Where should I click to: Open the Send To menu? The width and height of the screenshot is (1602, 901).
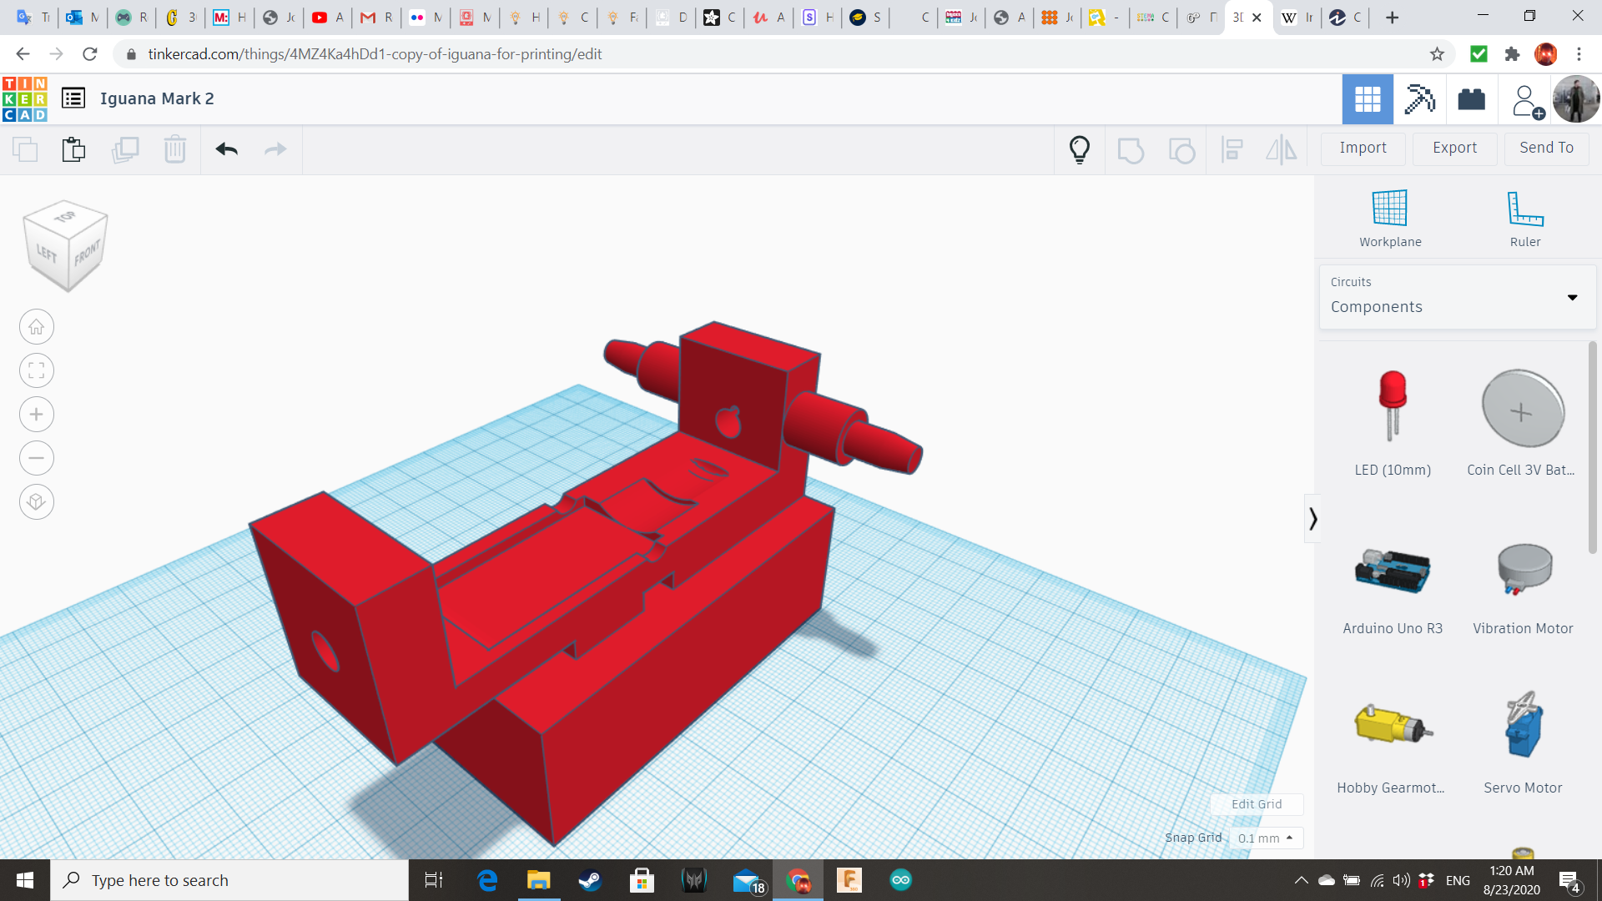pos(1546,148)
